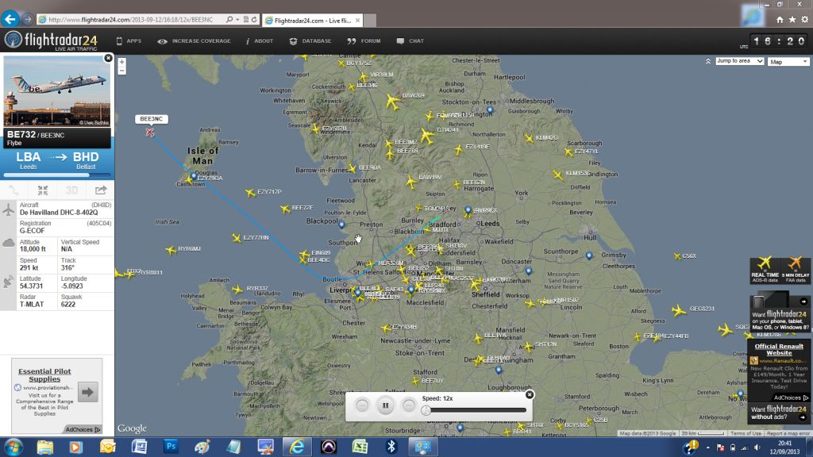Click the arrow button in pilot ad

(87, 392)
